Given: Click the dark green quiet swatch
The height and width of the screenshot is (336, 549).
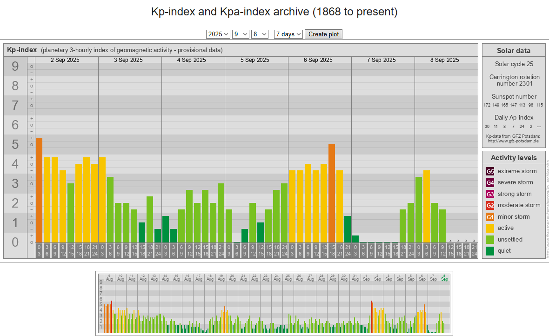Looking at the screenshot, I should point(490,251).
